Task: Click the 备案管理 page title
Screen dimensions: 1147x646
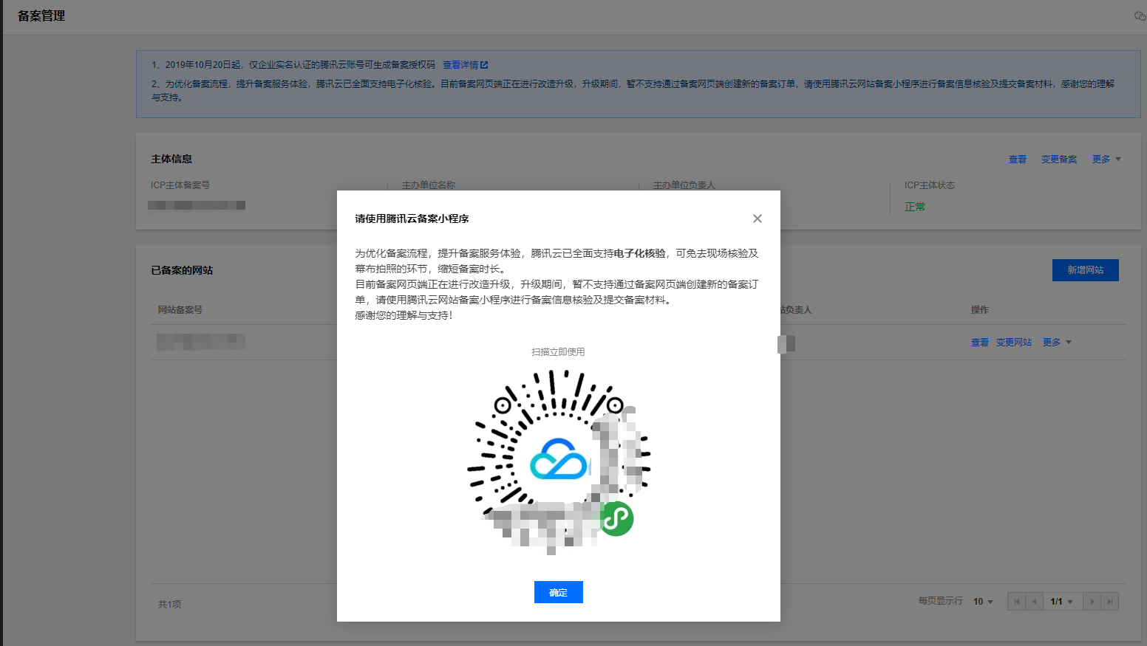Action: [x=41, y=16]
